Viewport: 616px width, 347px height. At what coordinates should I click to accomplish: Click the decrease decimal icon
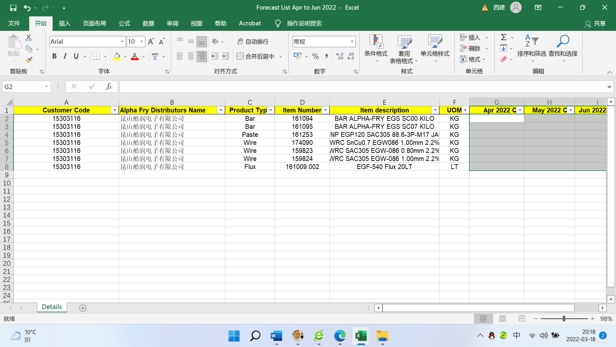click(x=351, y=56)
